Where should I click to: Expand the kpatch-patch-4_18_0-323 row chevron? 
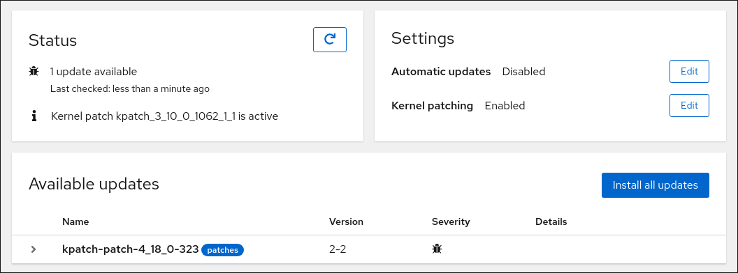click(x=34, y=249)
